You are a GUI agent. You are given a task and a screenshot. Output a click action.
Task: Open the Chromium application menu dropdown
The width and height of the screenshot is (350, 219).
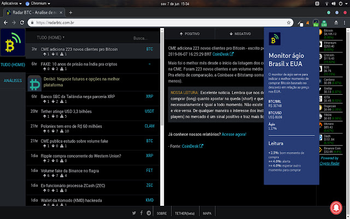[38, 4]
